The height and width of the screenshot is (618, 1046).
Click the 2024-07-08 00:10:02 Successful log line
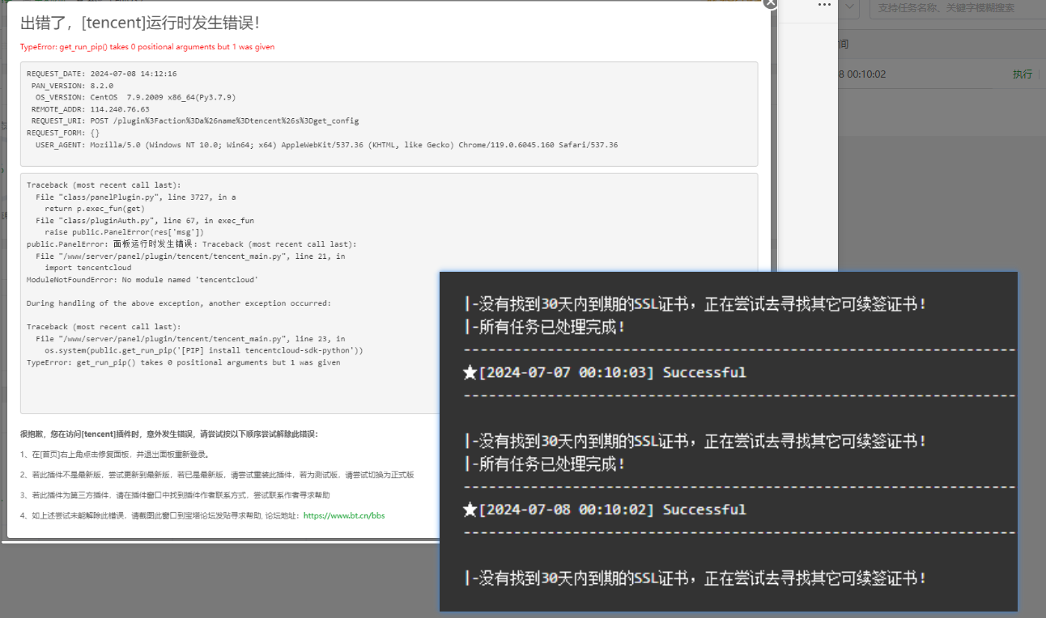point(604,510)
